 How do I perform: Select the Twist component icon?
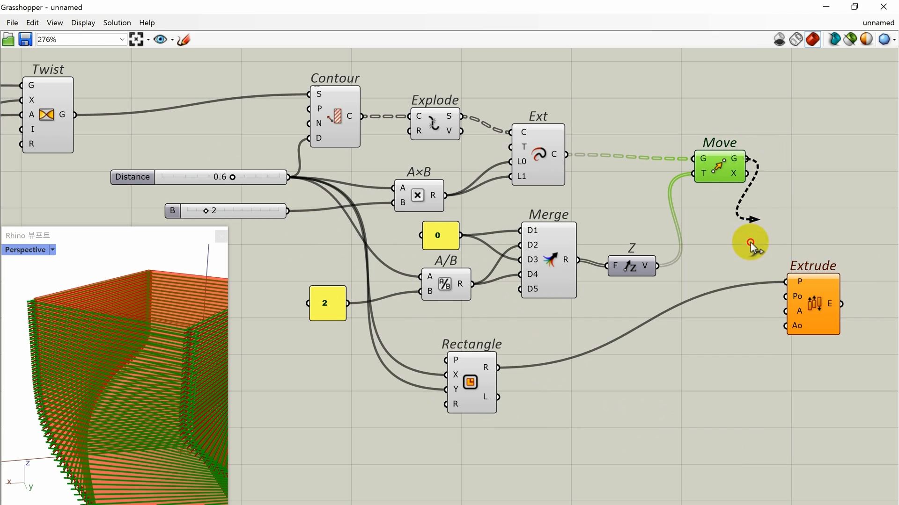point(46,115)
